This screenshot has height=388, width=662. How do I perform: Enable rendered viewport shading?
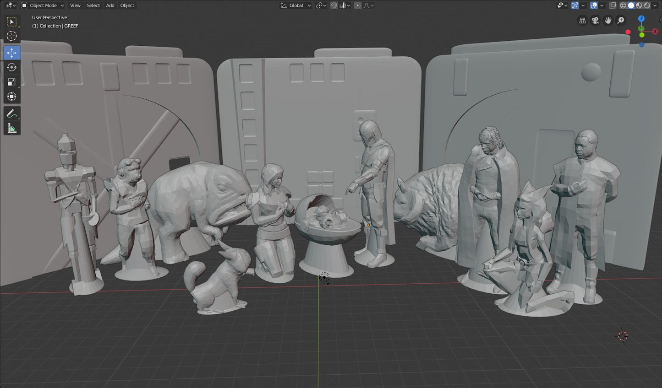[x=647, y=5]
